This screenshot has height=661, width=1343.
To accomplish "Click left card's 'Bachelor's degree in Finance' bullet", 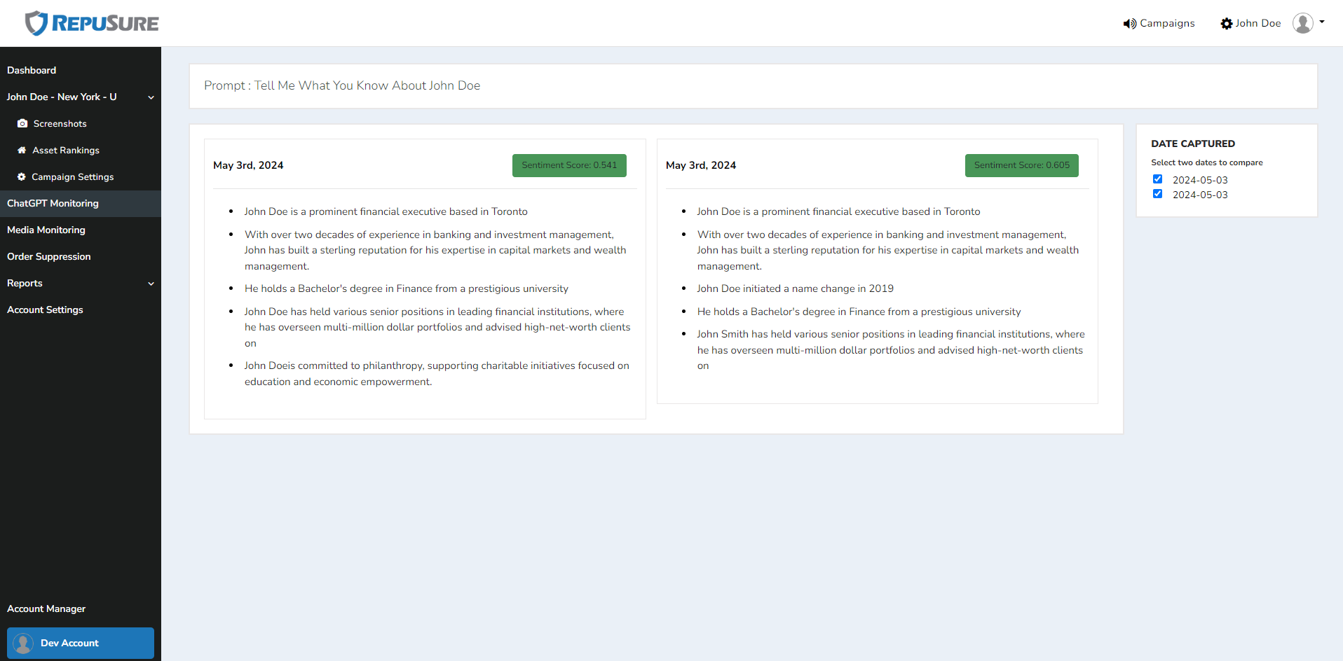I will 406,288.
